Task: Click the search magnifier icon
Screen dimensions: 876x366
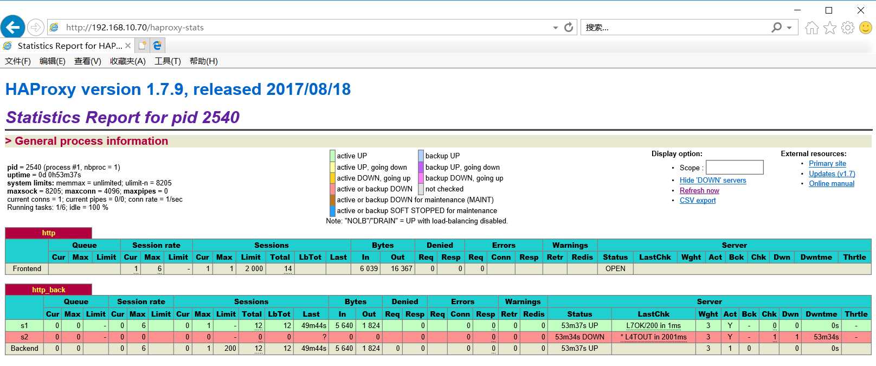Action: 777,27
